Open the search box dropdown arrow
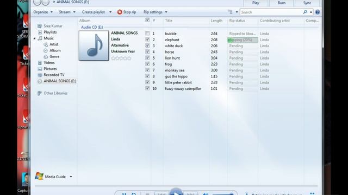The image size is (348, 195). click(311, 12)
